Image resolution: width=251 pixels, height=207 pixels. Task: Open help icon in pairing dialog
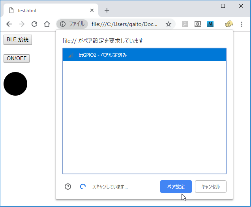pyautogui.click(x=68, y=187)
